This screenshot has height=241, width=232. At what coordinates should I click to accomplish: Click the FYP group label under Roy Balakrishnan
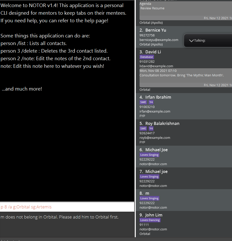[x=142, y=142]
